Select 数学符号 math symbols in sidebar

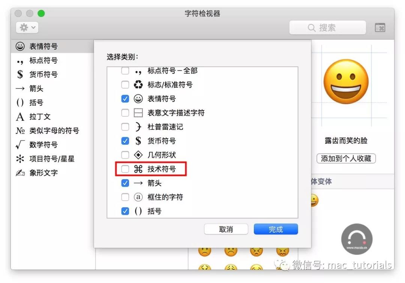(x=52, y=145)
